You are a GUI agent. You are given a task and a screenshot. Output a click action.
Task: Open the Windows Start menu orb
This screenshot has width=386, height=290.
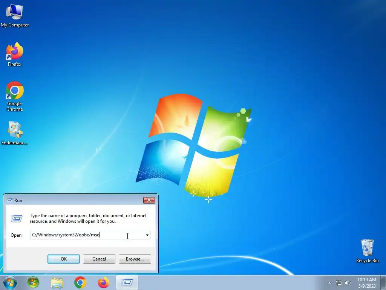coord(10,282)
